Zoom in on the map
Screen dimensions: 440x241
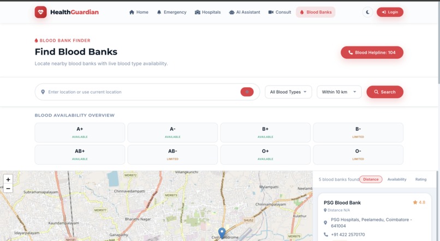[8, 179]
